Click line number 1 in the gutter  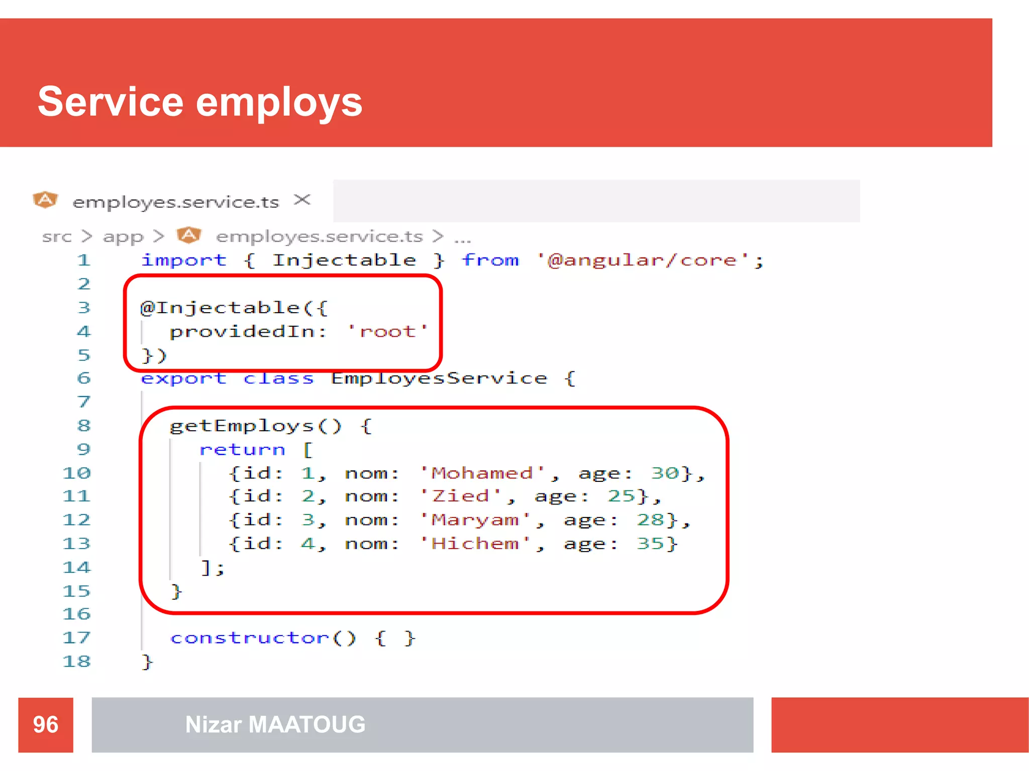pyautogui.click(x=84, y=260)
